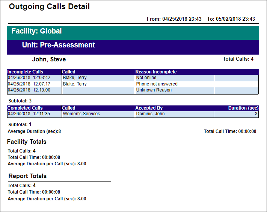Click the Facility: Global banner text
The image size is (267, 212).
pos(36,31)
